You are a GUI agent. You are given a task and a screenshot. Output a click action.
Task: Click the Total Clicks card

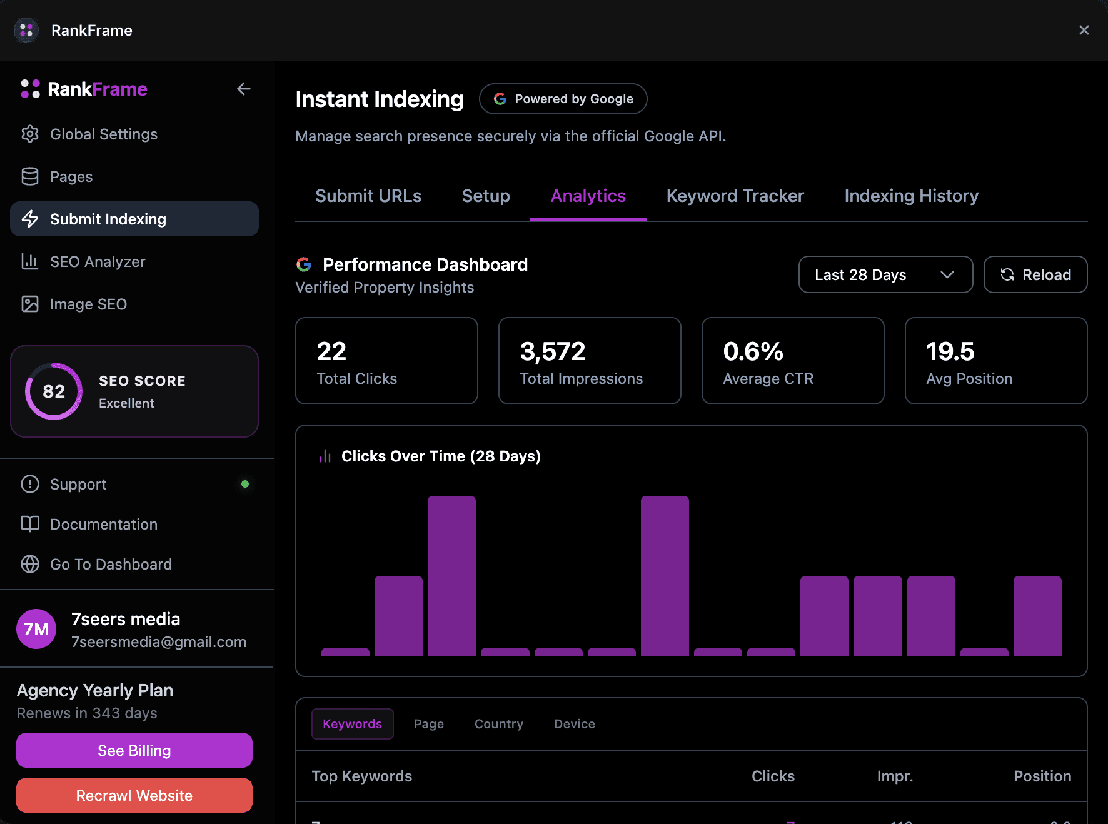(386, 361)
